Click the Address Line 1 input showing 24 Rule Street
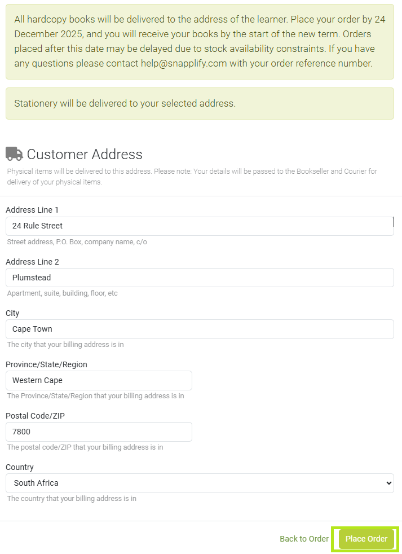This screenshot has width=402, height=554. tap(200, 226)
